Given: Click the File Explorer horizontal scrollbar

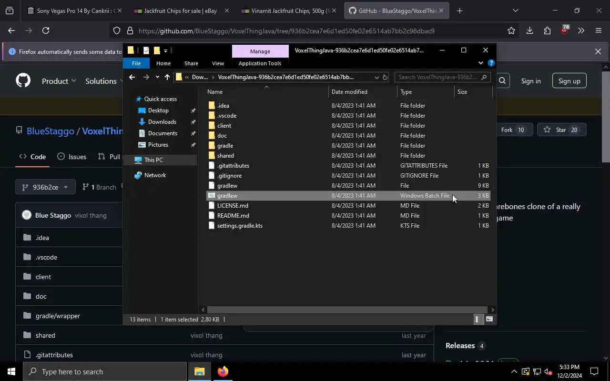Looking at the screenshot, I should coord(347,310).
